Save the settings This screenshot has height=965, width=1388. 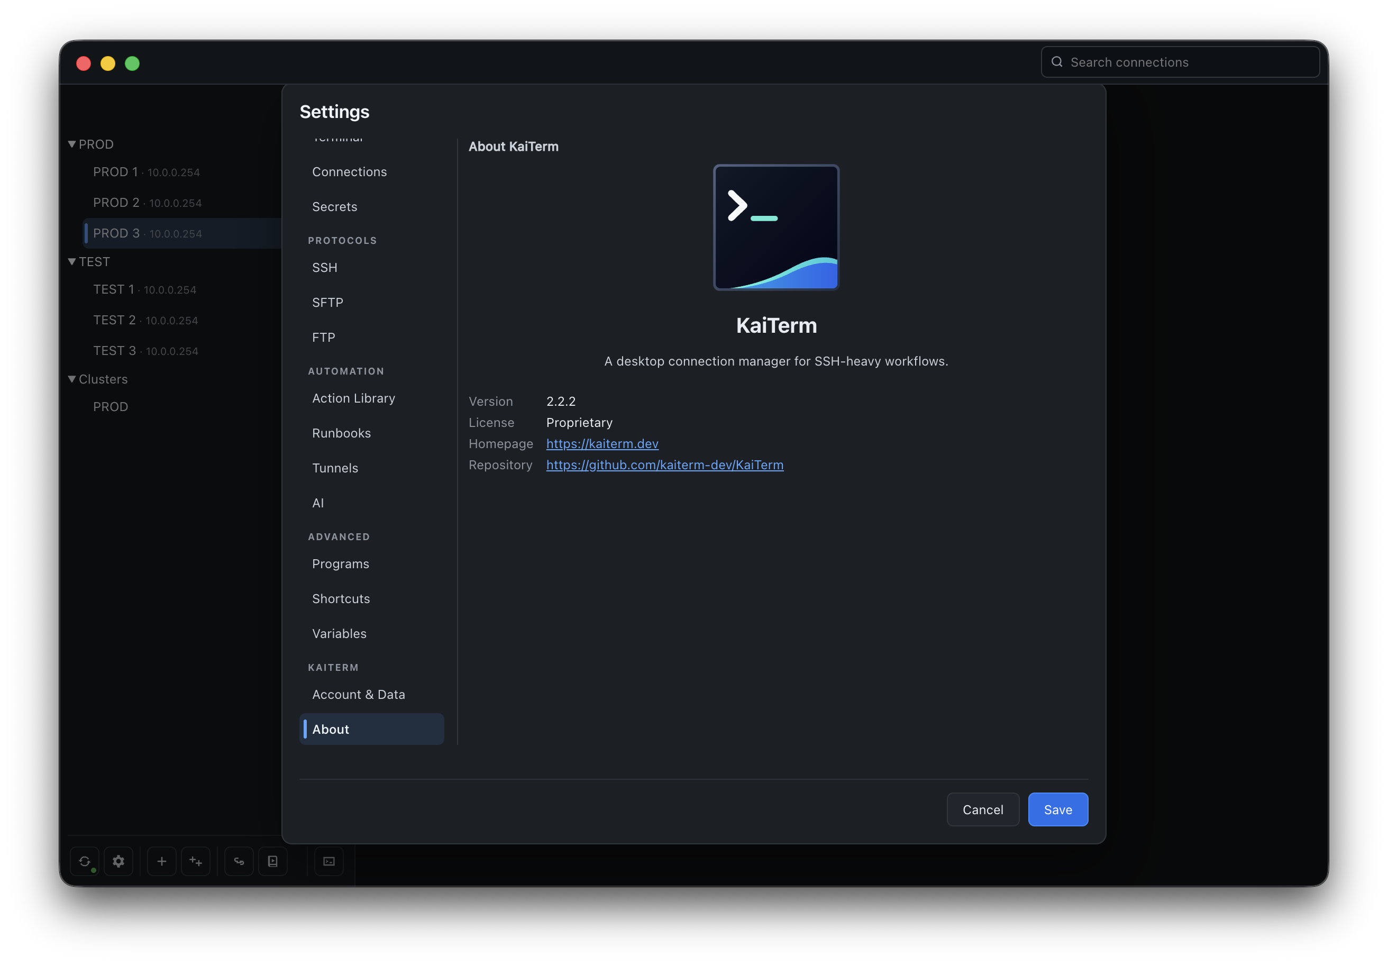1058,809
